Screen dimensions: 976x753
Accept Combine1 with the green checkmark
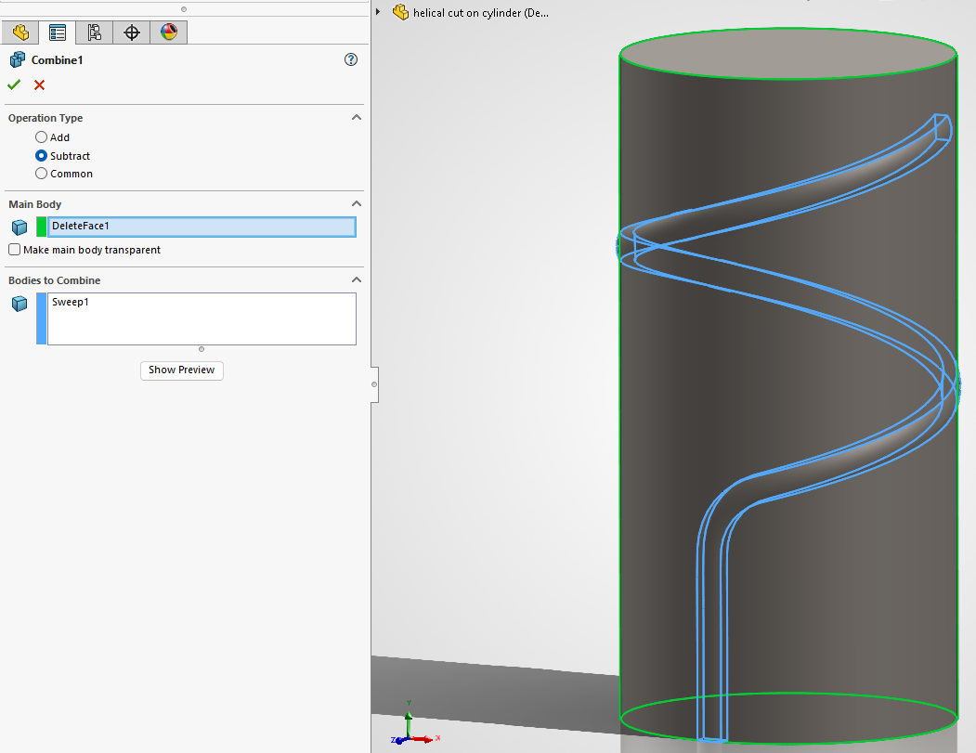14,84
